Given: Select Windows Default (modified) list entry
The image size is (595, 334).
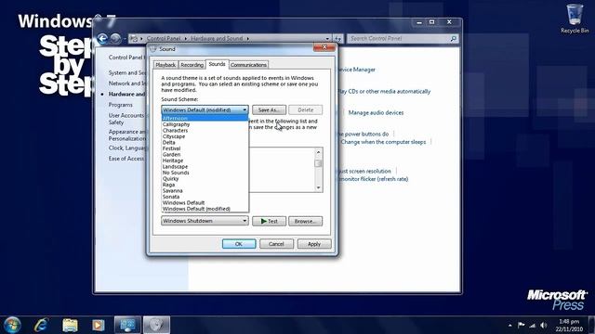Looking at the screenshot, I should click(205, 209).
